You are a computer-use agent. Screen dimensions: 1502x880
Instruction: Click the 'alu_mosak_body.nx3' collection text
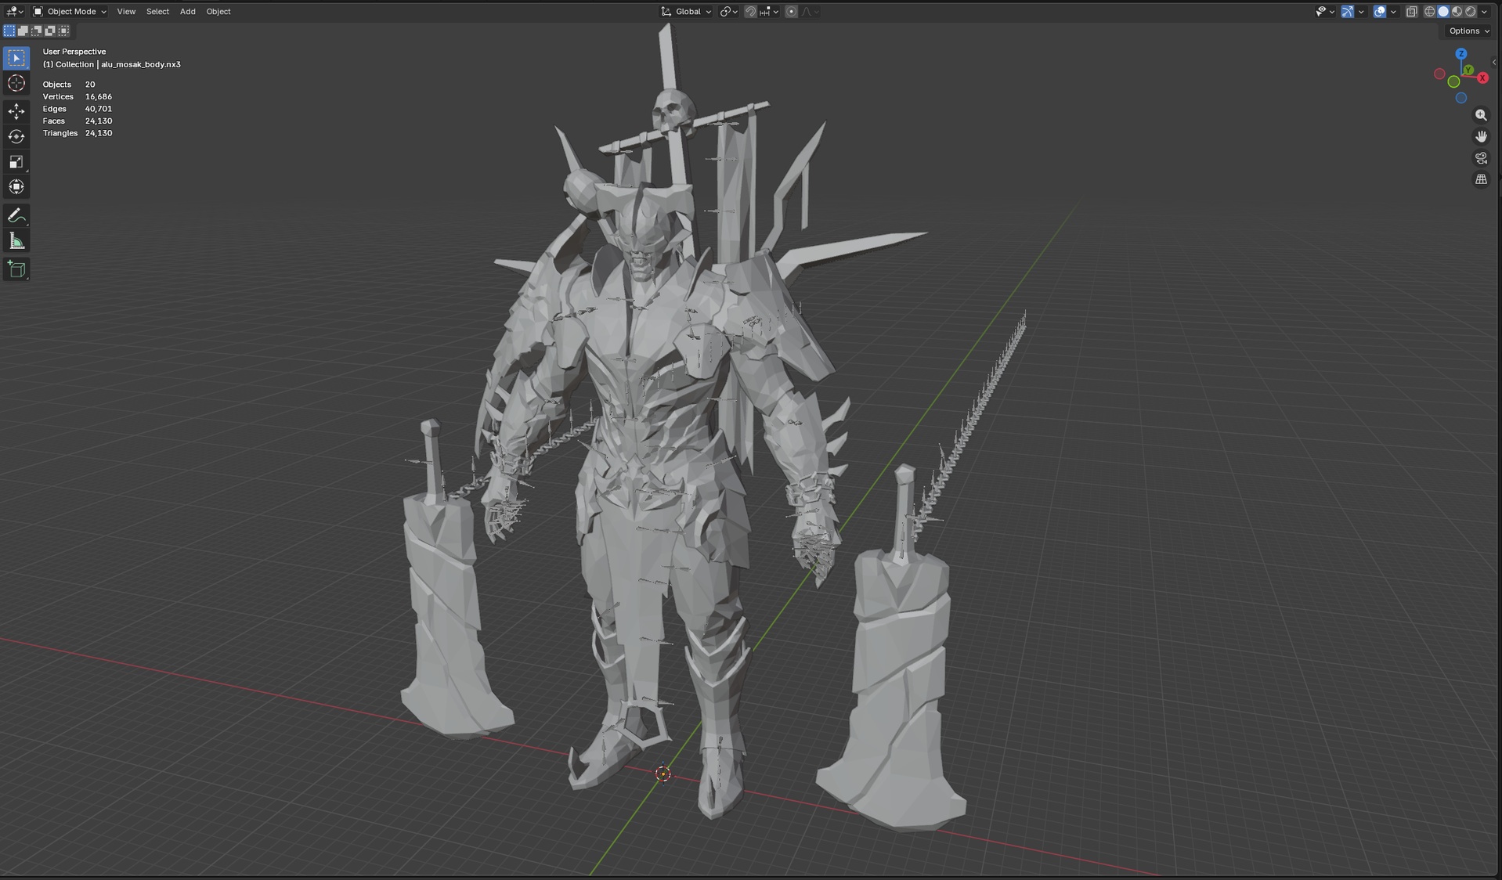[x=141, y=64]
